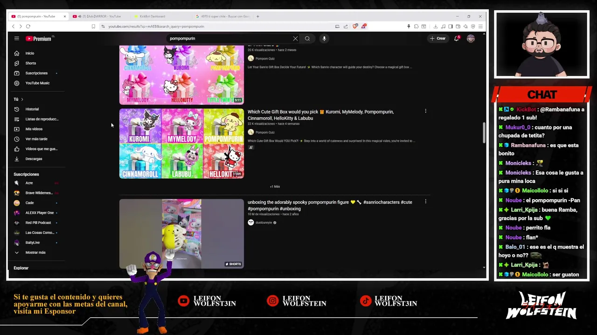Go forward in browser history
The height and width of the screenshot is (335, 597).
[x=21, y=27]
